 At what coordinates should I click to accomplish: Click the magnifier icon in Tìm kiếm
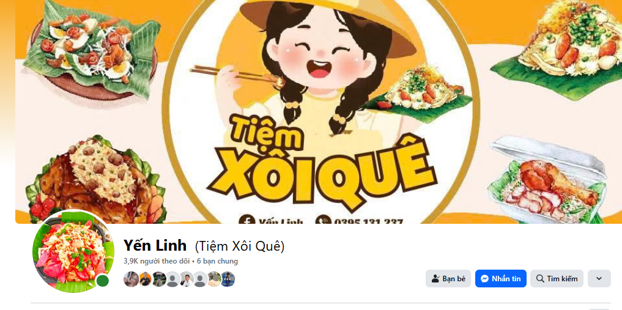[x=539, y=279]
